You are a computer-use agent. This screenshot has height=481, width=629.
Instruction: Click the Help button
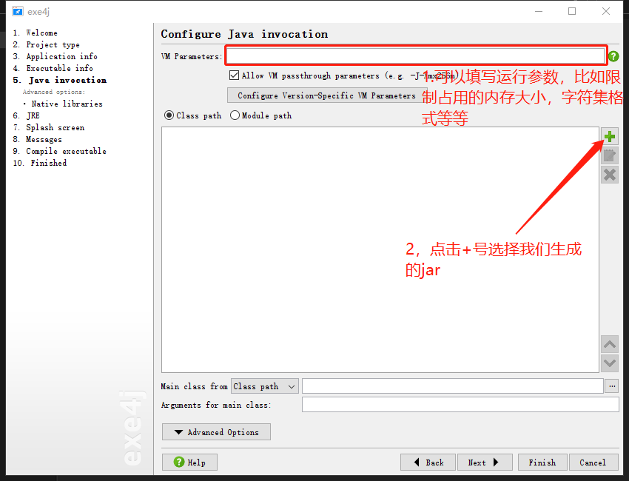(189, 462)
